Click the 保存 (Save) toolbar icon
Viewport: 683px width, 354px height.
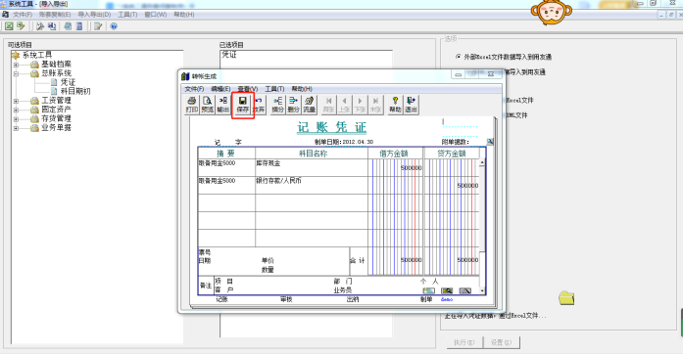(243, 105)
